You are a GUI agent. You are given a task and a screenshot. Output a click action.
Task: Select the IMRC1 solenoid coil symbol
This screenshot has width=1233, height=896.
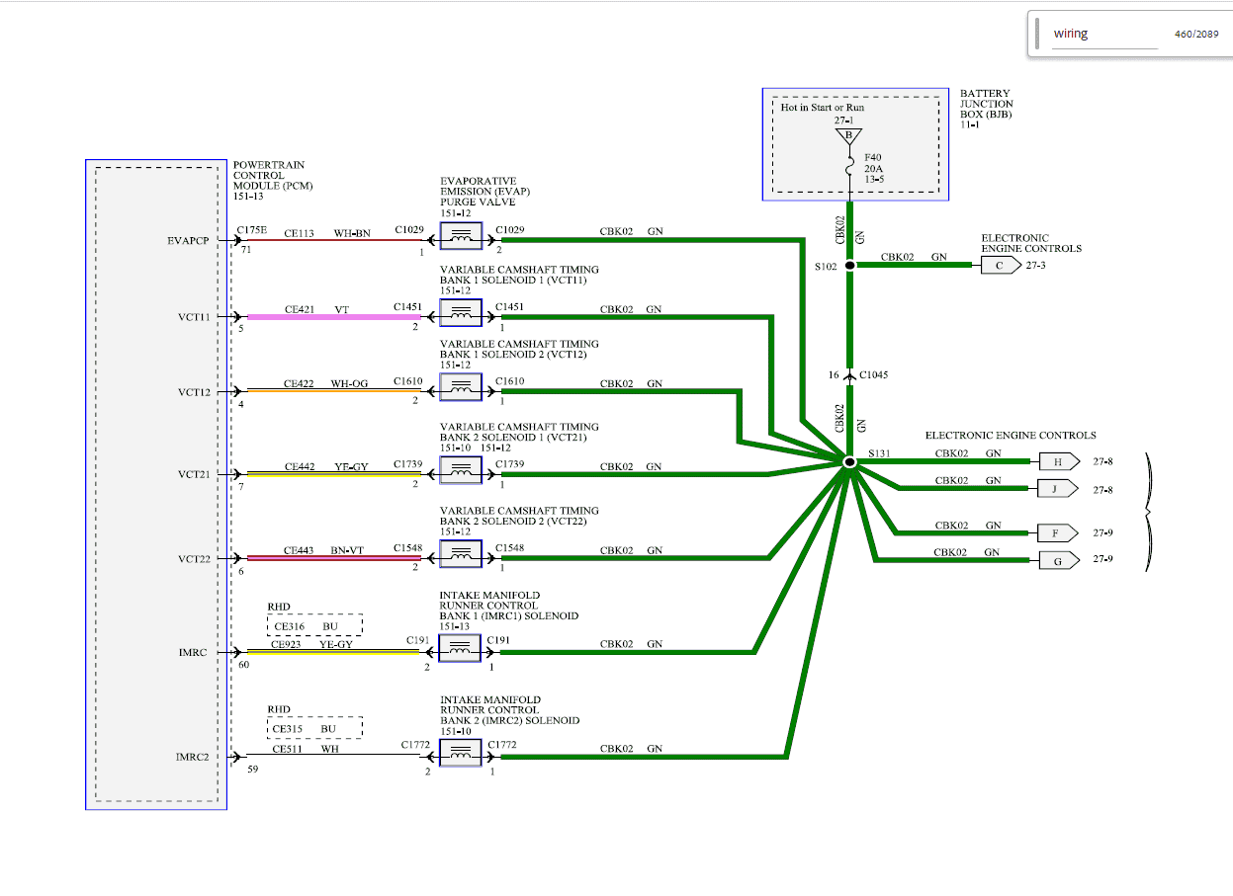[x=461, y=649]
